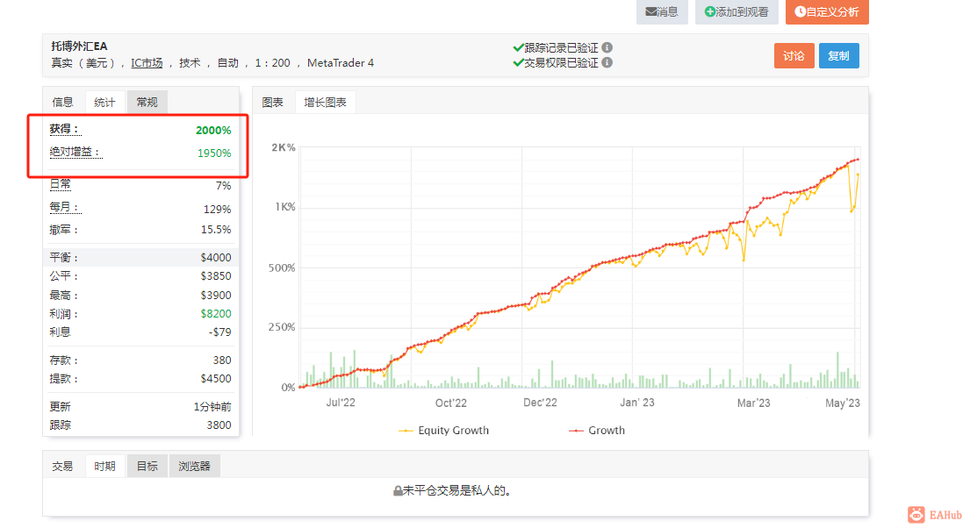Switch to the 统计 tab

coord(104,102)
